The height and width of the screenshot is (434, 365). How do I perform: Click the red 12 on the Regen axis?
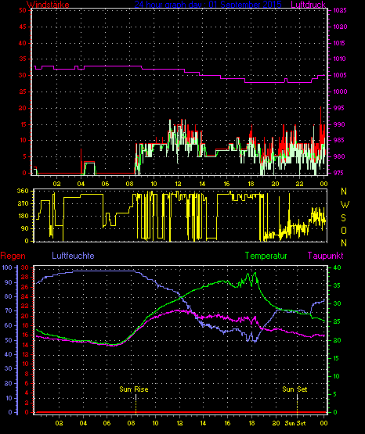point(25,354)
